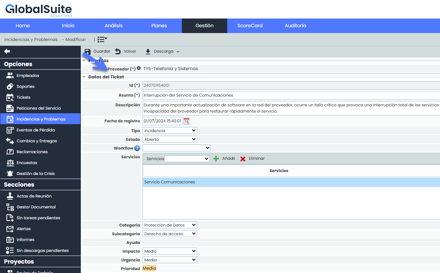This screenshot has width=440, height=273.
Task: Click the Gestor Documental tree icon
Action: 10,207
